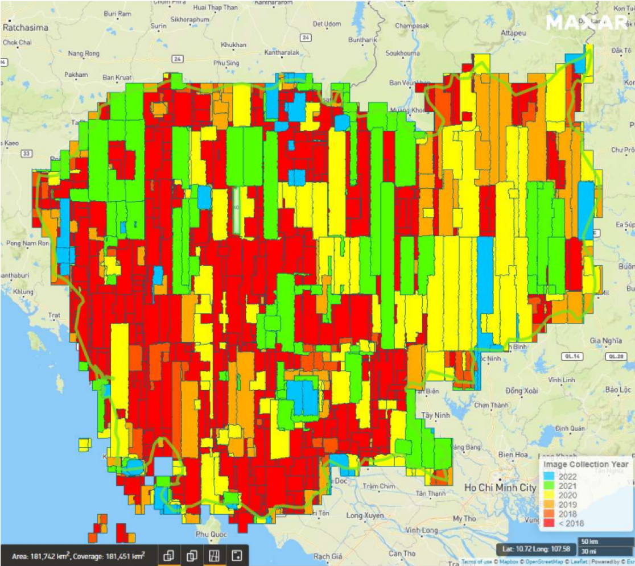Viewport: 635px width, 566px height.
Task: Click the 'Buri Ram' map label
Action: tap(117, 13)
